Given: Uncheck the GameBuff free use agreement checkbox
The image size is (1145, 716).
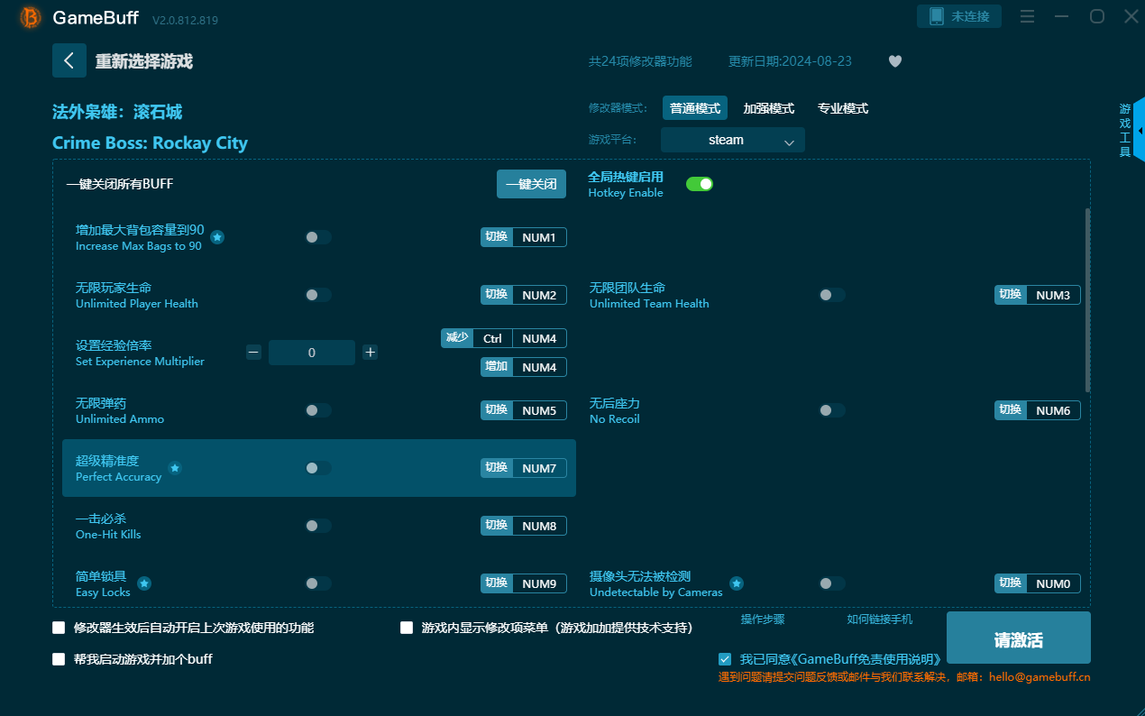Looking at the screenshot, I should click(x=725, y=659).
